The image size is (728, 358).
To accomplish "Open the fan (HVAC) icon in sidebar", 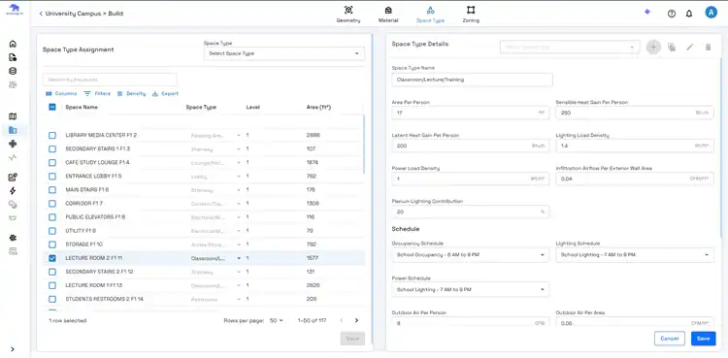I will point(13,144).
